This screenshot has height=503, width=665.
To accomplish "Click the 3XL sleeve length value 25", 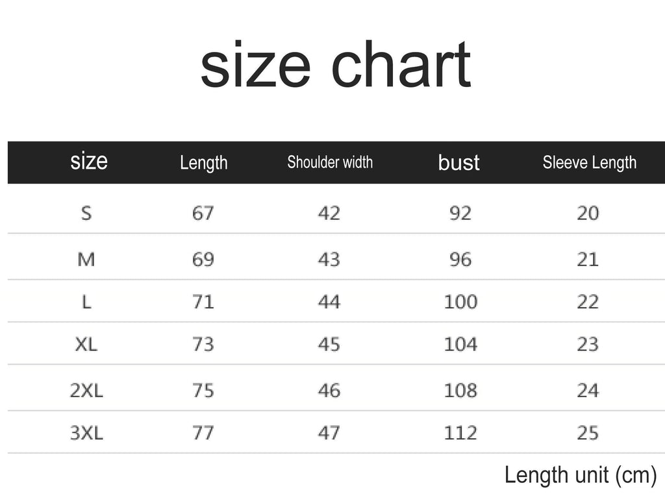I will [x=588, y=432].
